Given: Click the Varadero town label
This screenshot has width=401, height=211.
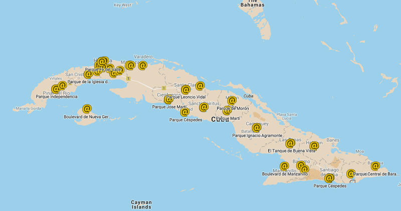Looking at the screenshot, I should click(x=143, y=57).
